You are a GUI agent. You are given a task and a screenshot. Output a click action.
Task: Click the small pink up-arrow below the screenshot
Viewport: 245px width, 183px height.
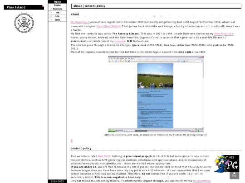tap(72, 141)
